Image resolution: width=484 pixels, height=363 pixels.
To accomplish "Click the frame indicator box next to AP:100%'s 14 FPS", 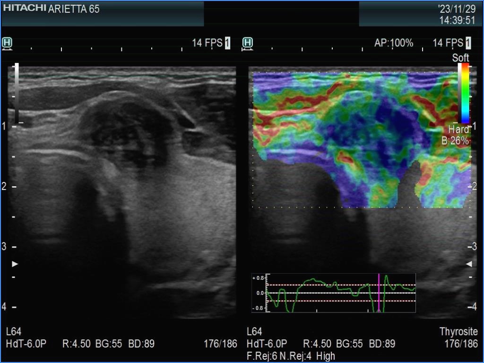I will tap(468, 43).
